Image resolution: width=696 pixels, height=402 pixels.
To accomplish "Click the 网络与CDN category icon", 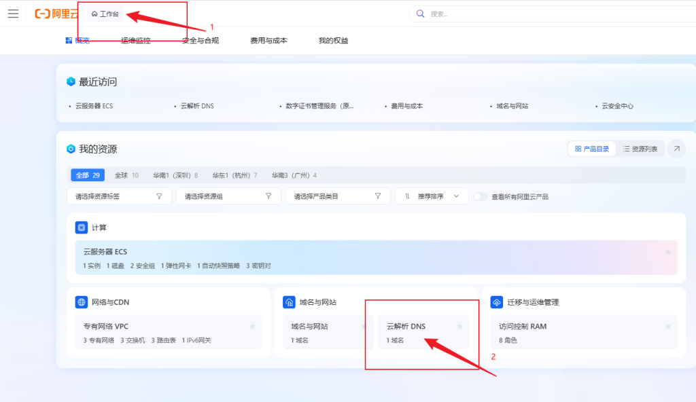I will point(82,302).
